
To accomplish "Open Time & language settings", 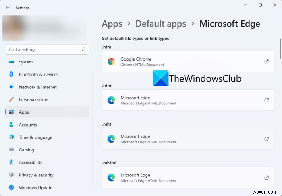I will [x=47, y=137].
